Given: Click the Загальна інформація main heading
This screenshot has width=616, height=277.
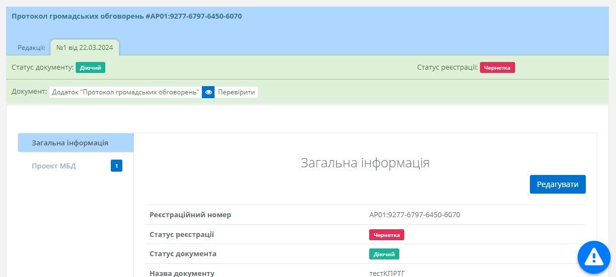Looking at the screenshot, I should coord(365,162).
